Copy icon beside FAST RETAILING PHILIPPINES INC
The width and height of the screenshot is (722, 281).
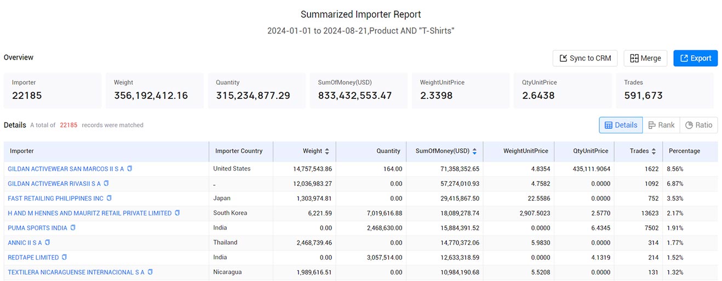[x=109, y=198]
